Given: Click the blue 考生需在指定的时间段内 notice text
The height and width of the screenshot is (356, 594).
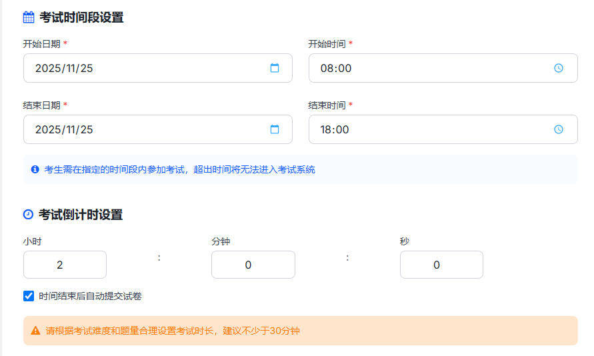Looking at the screenshot, I should (x=179, y=169).
